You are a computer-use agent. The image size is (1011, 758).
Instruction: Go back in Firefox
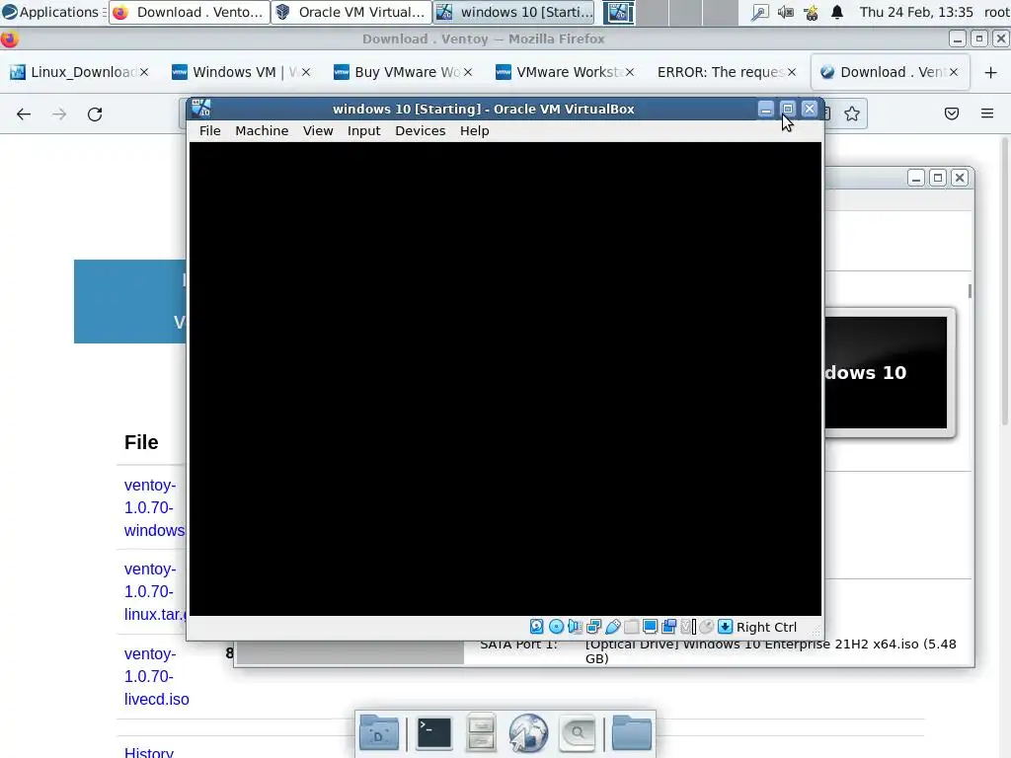pyautogui.click(x=24, y=114)
